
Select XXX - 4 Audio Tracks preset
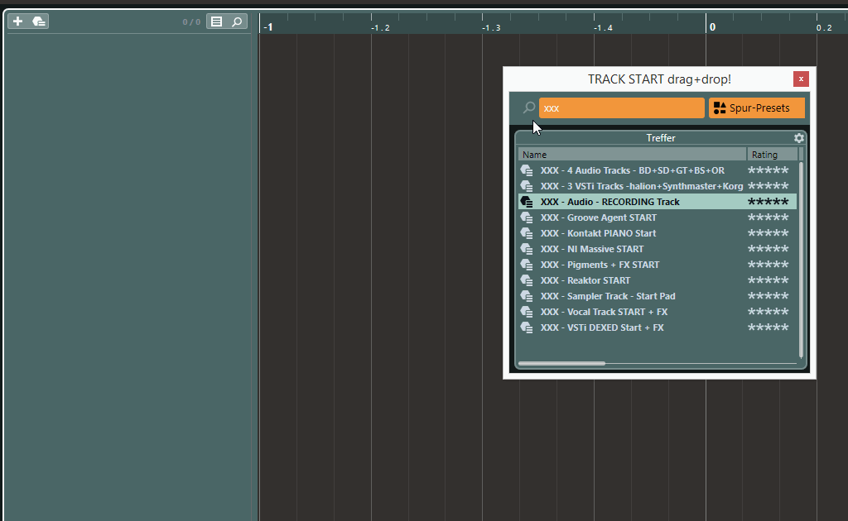click(632, 170)
